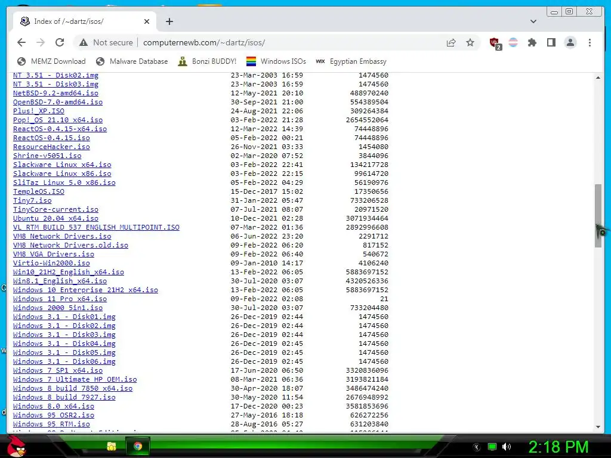Go back to the previous page
The width and height of the screenshot is (611, 458).
coord(21,42)
